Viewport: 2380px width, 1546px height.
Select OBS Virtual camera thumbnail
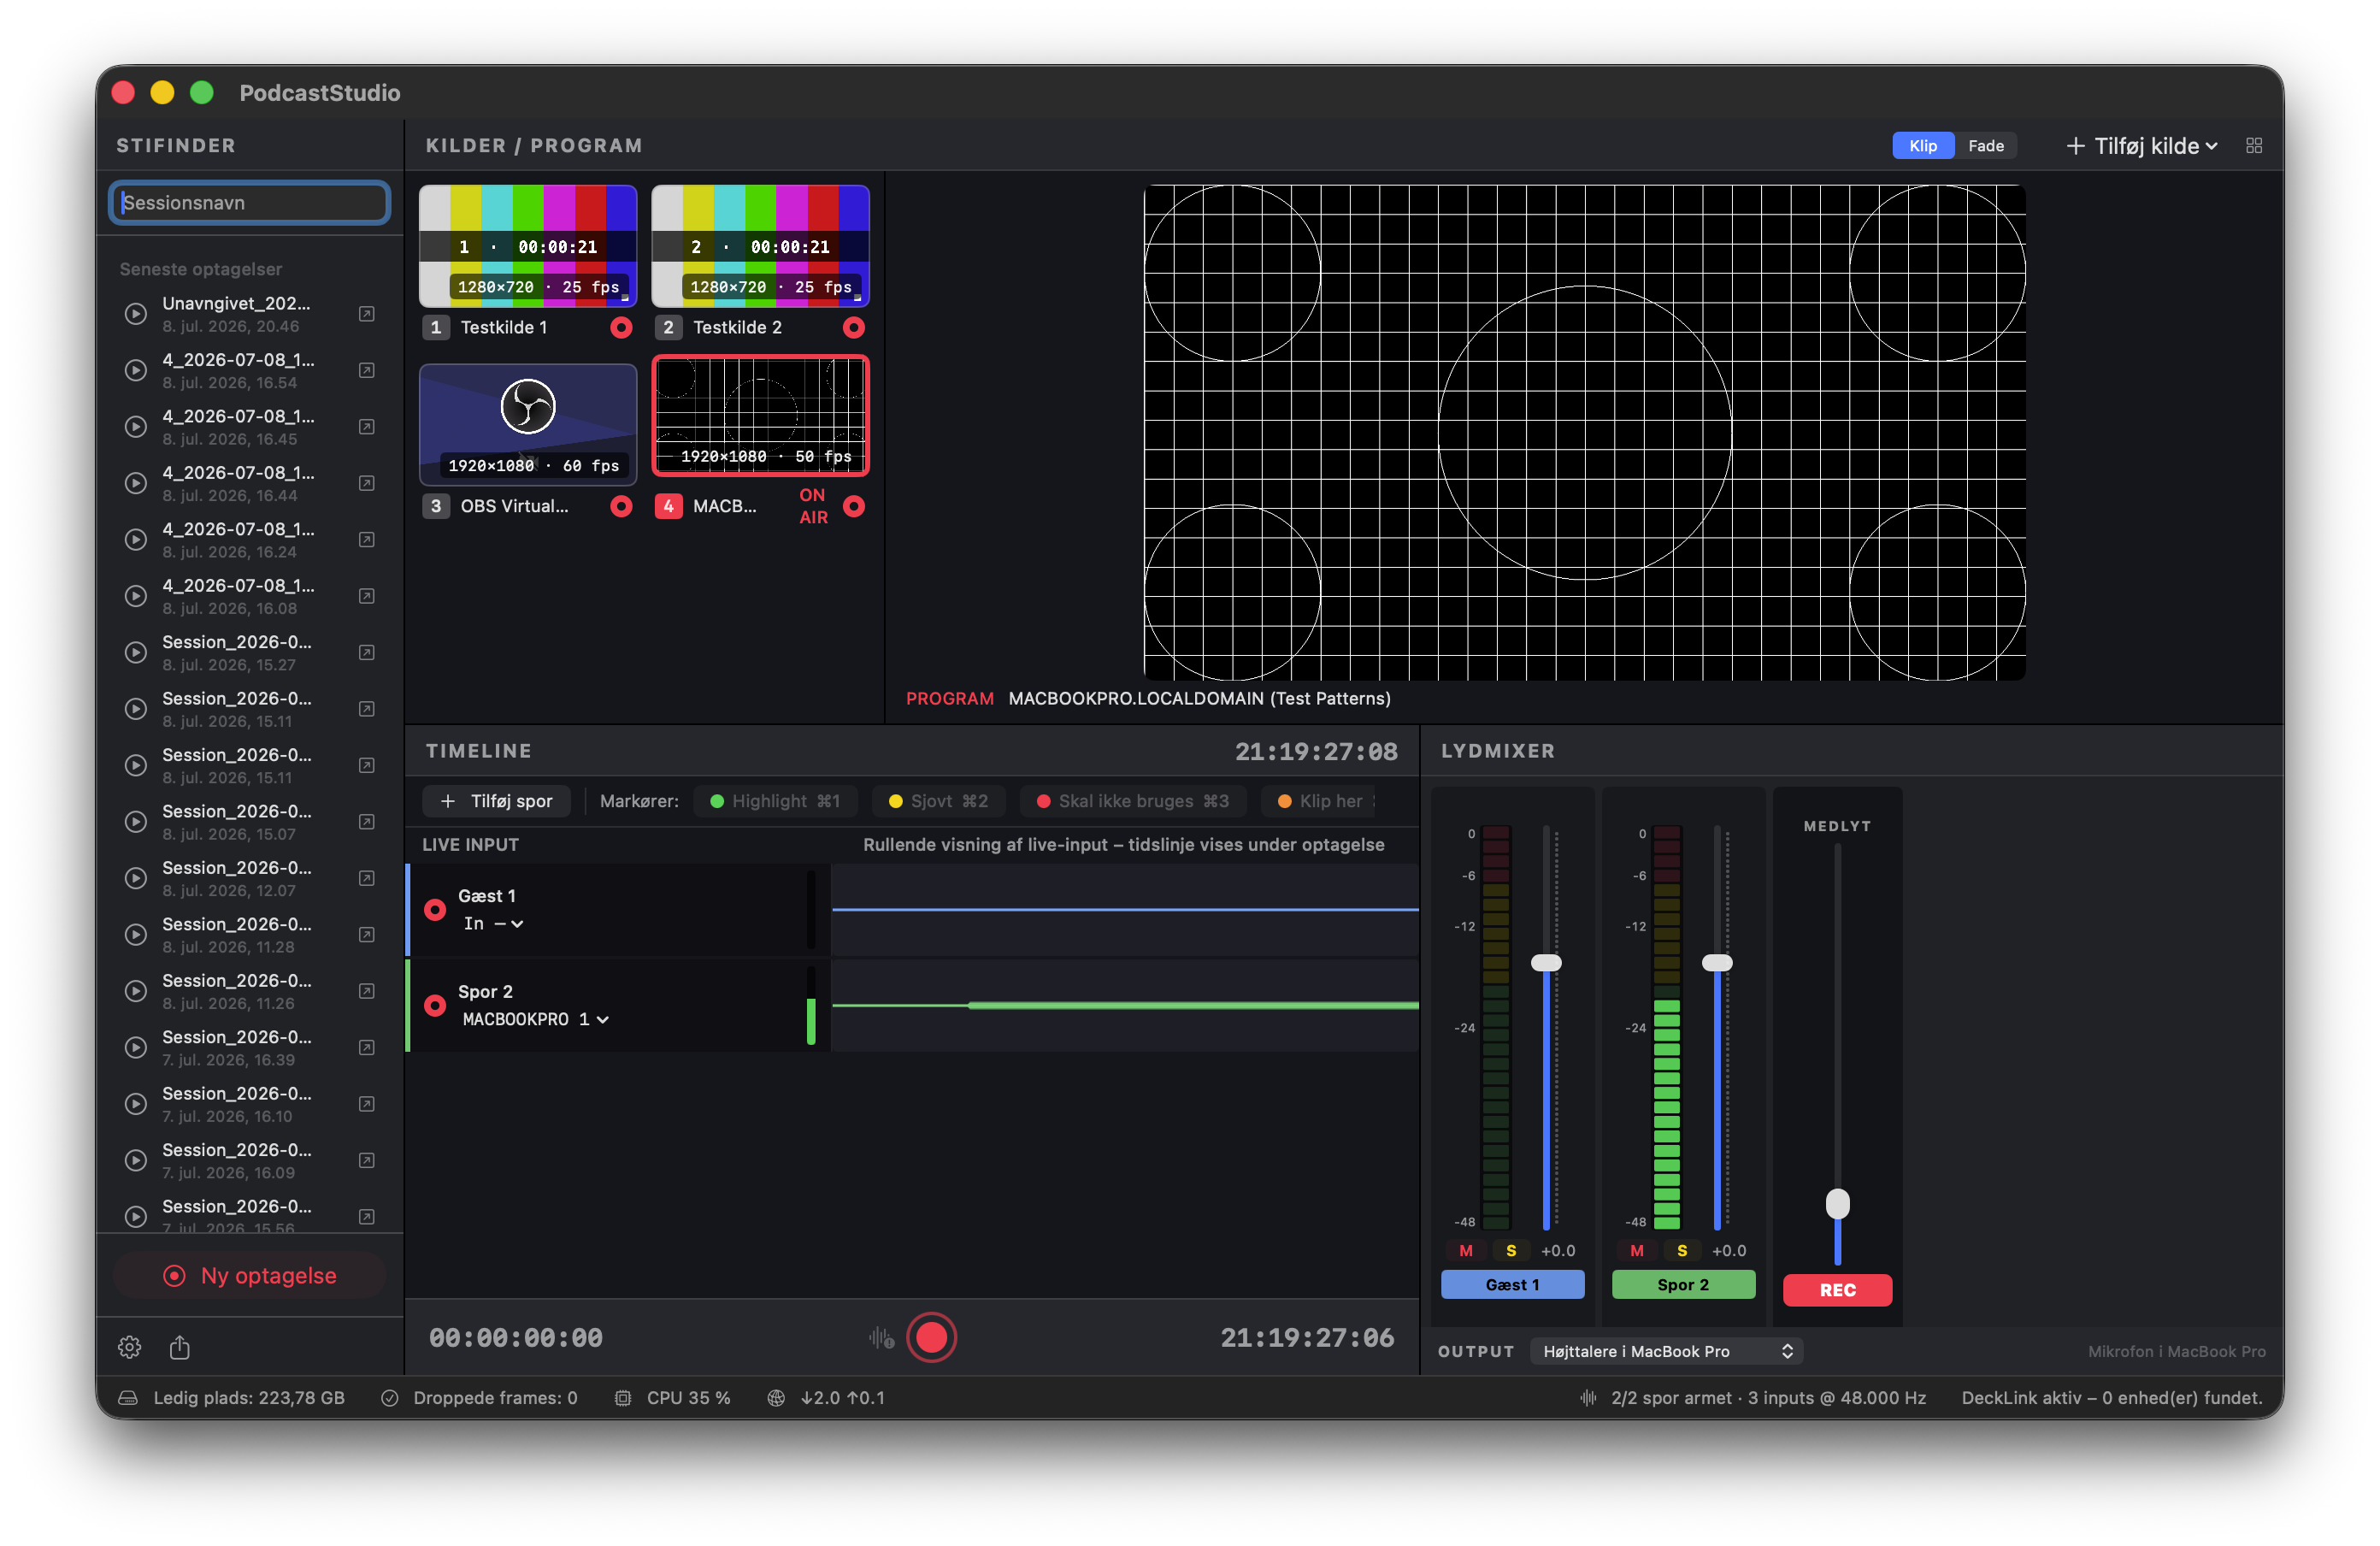(x=528, y=424)
